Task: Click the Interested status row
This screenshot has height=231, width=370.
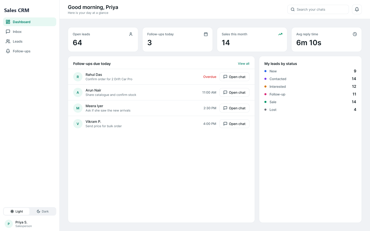Action: coord(310,86)
